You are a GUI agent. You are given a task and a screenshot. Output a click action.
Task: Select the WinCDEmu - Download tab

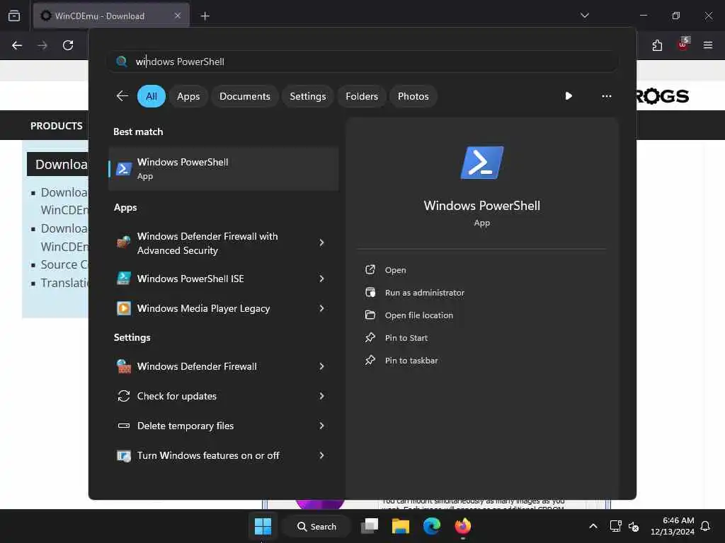[111, 16]
